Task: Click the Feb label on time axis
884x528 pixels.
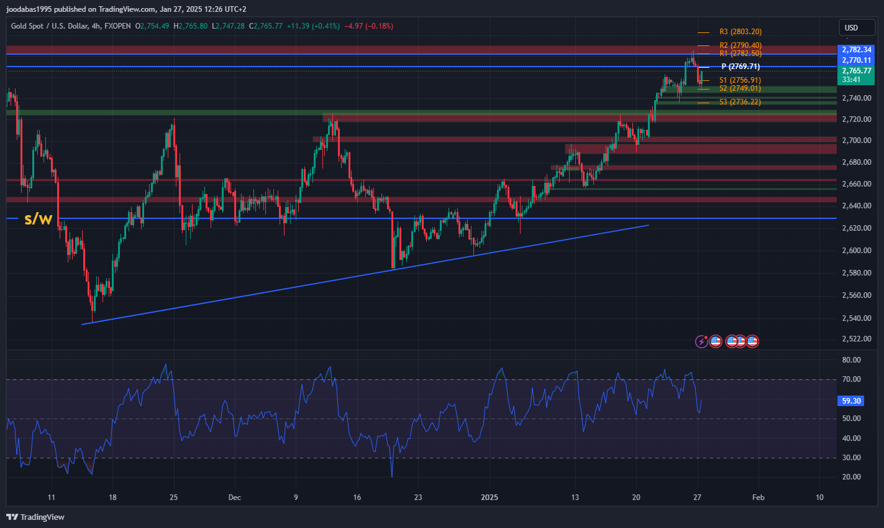Action: pos(758,498)
